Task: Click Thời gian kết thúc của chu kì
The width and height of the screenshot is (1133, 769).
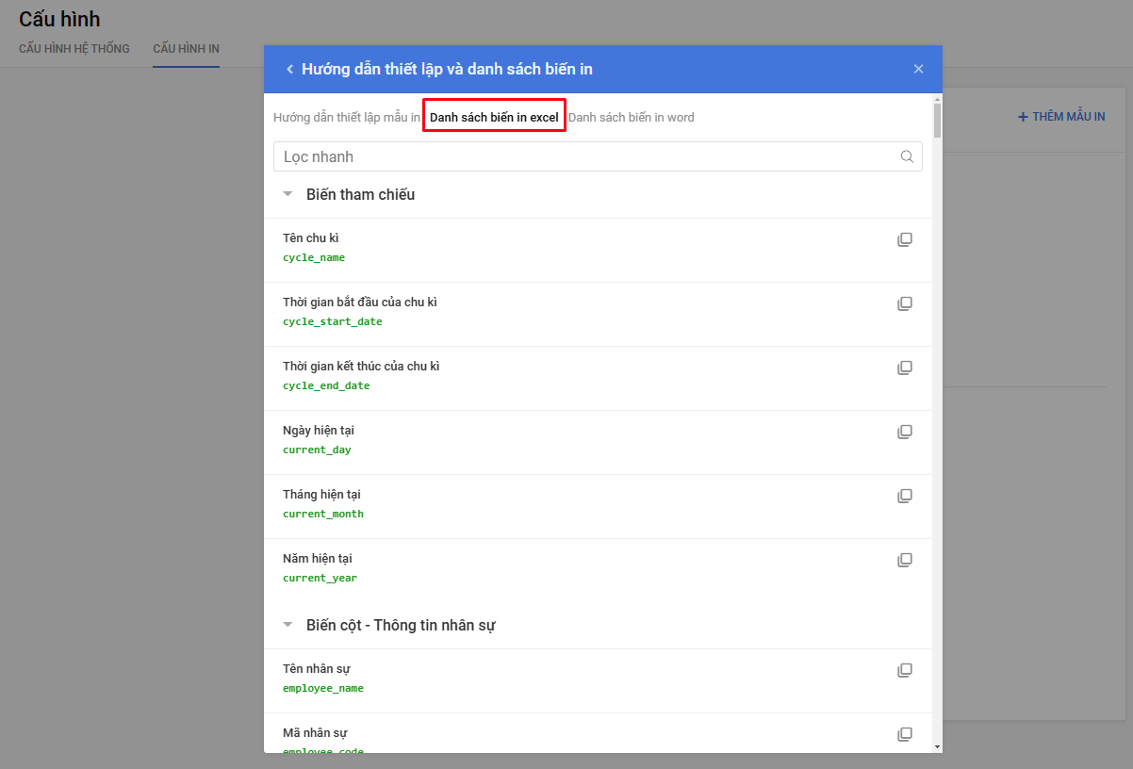Action: click(361, 367)
